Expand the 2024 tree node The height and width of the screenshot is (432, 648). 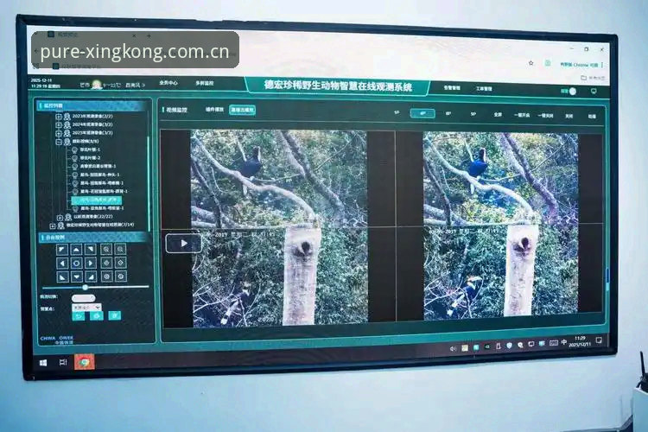pyautogui.click(x=59, y=124)
